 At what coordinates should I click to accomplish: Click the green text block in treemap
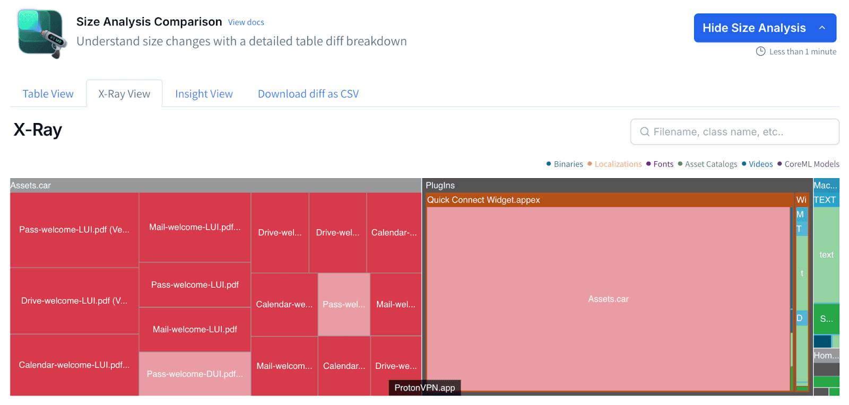[x=826, y=254]
